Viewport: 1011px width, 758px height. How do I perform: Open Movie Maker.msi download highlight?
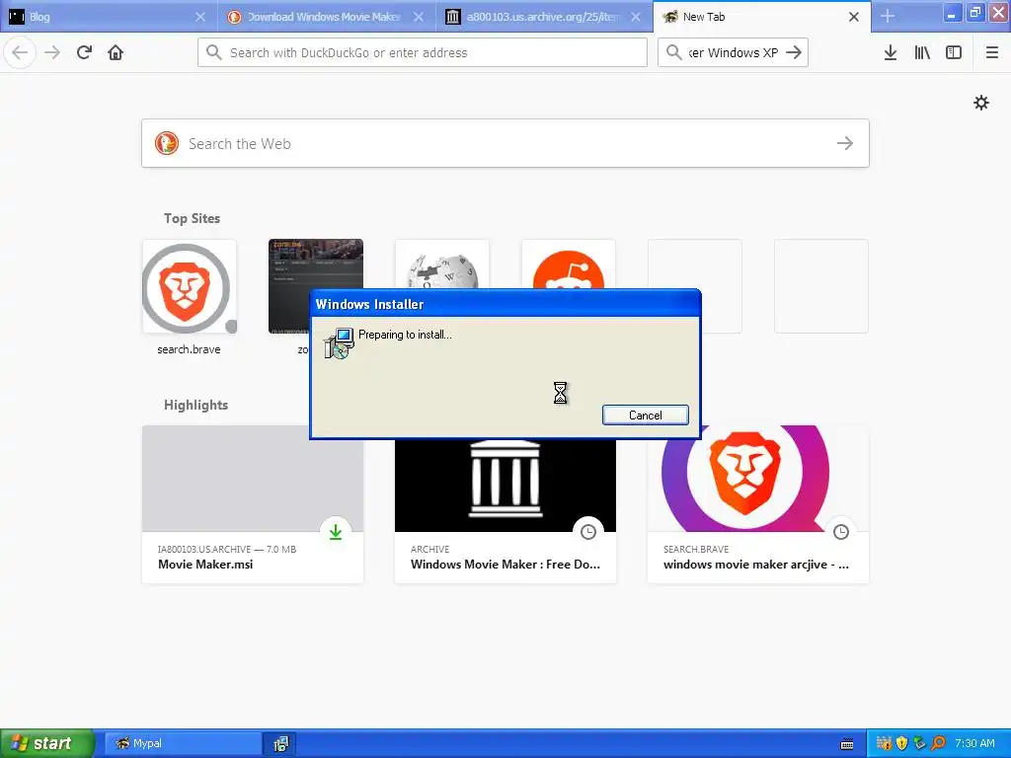pos(252,504)
